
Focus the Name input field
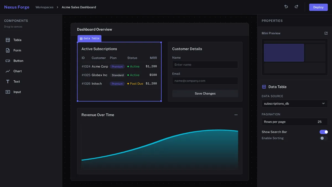pos(205,65)
